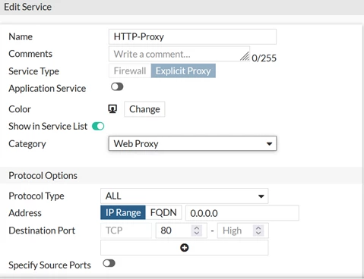Screen dimensions: 364x279
Task: Click the Category label
Action: tap(27, 144)
